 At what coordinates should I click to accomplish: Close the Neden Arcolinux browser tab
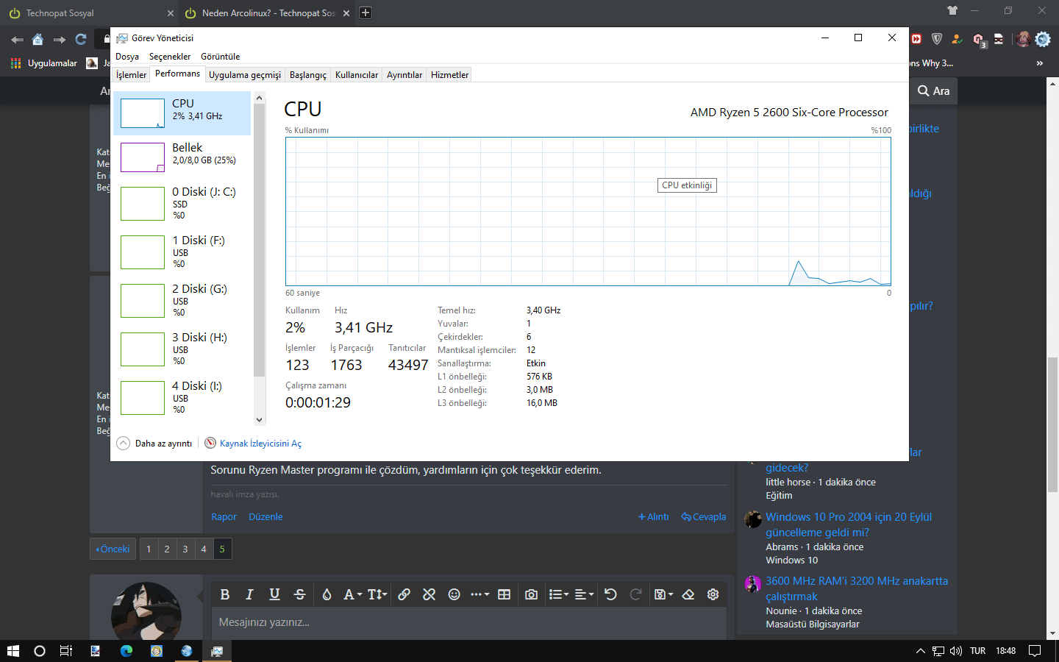tap(346, 13)
